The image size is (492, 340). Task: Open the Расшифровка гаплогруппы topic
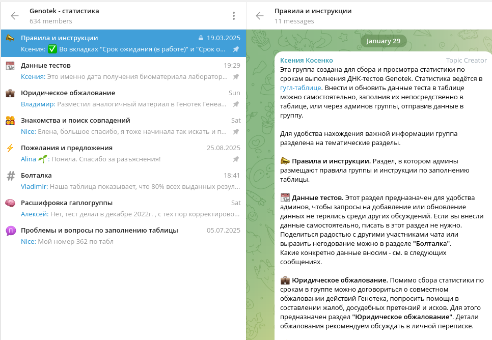123,208
